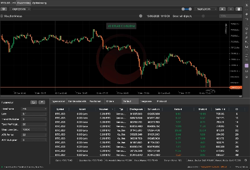Screen dimensions: 250x170
Task: Sort by the Brutto € column header
Action: pos(202,109)
